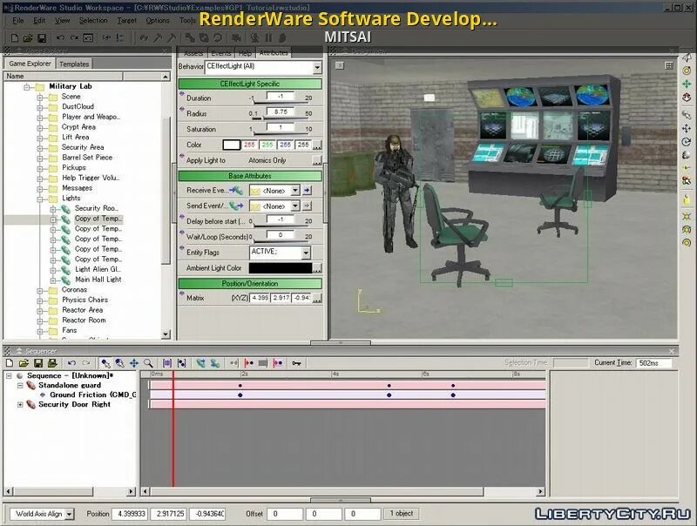Save sequence using Sequencer disk icon

[37, 363]
